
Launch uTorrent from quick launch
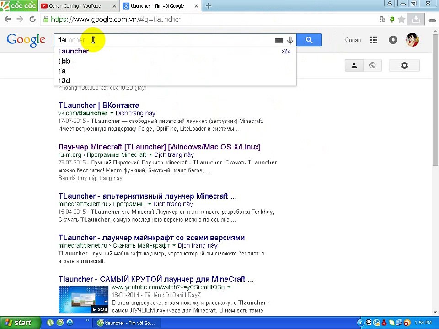click(x=50, y=323)
